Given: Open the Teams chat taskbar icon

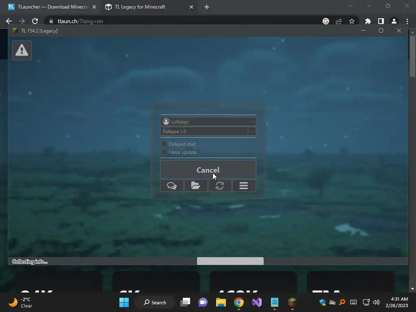Looking at the screenshot, I should (203, 302).
